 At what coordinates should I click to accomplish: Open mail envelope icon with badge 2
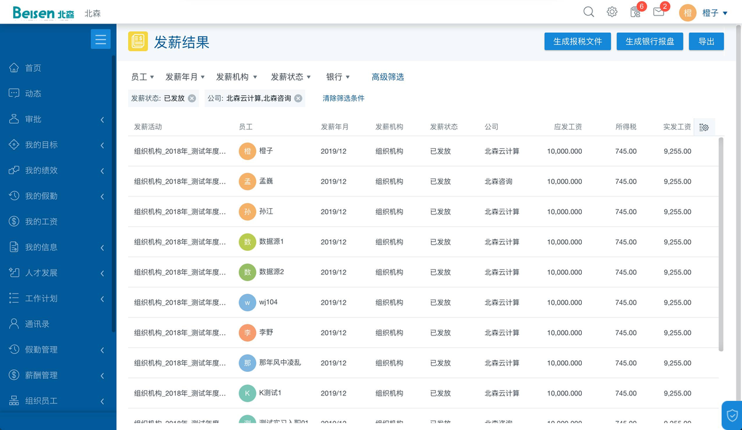[x=659, y=12]
